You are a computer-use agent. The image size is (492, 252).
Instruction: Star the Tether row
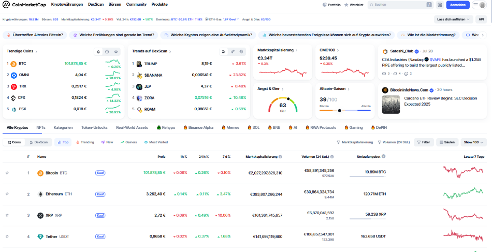(7, 236)
